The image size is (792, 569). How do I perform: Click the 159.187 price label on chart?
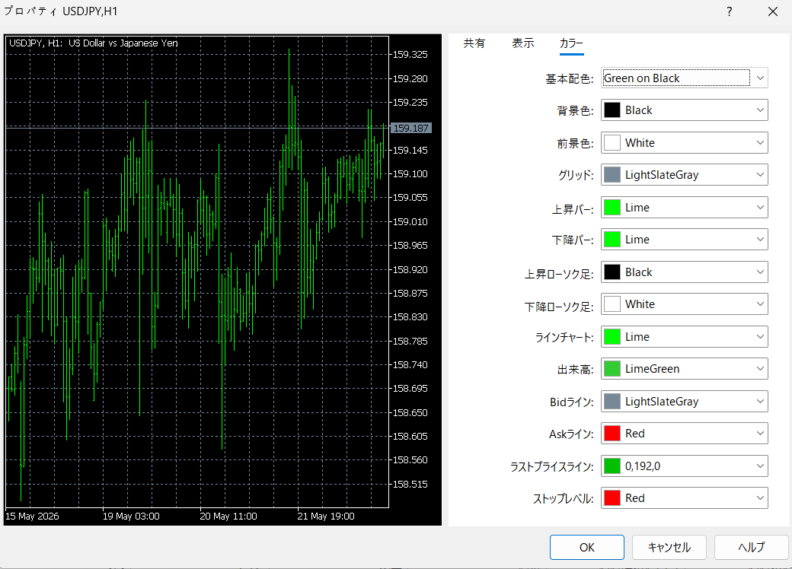(x=411, y=128)
